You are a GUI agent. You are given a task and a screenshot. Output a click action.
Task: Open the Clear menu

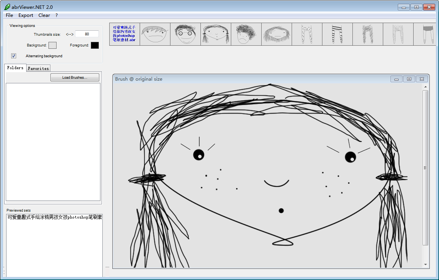tap(44, 15)
